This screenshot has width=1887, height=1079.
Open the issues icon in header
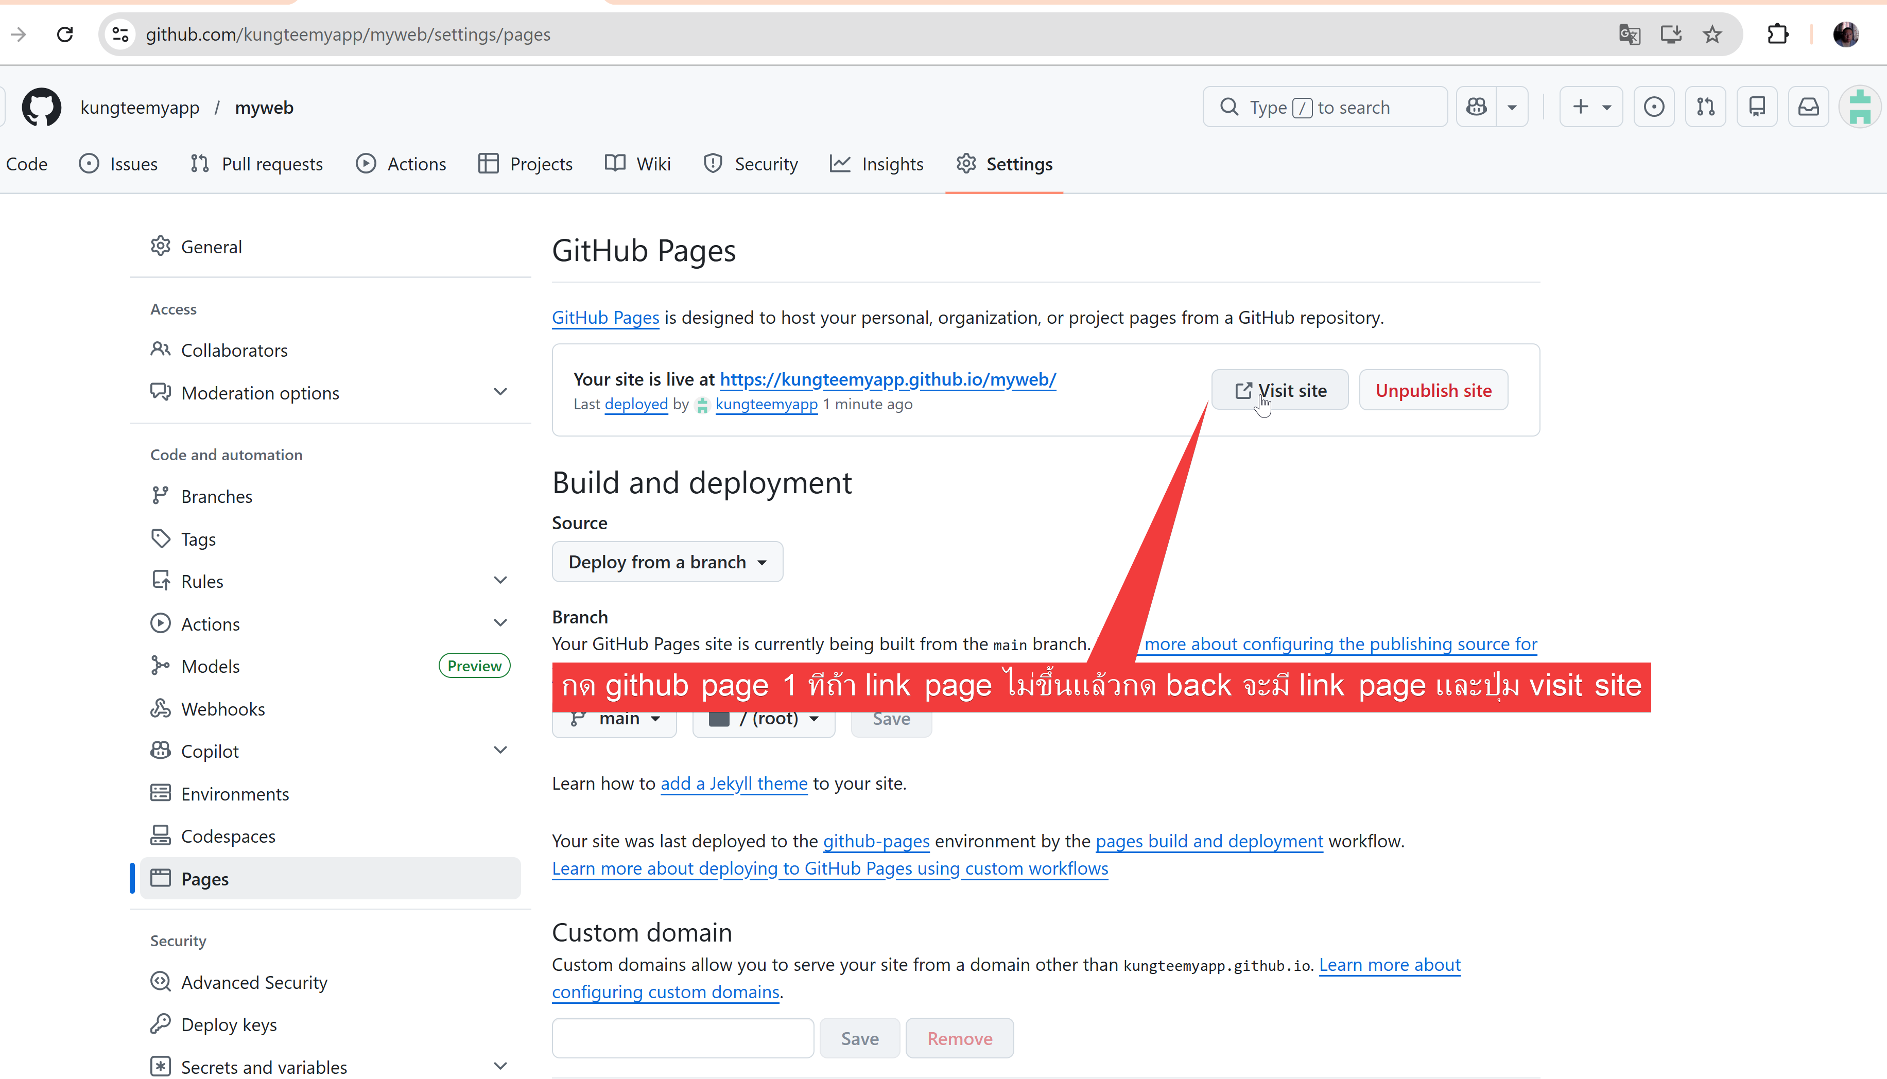coord(1654,108)
